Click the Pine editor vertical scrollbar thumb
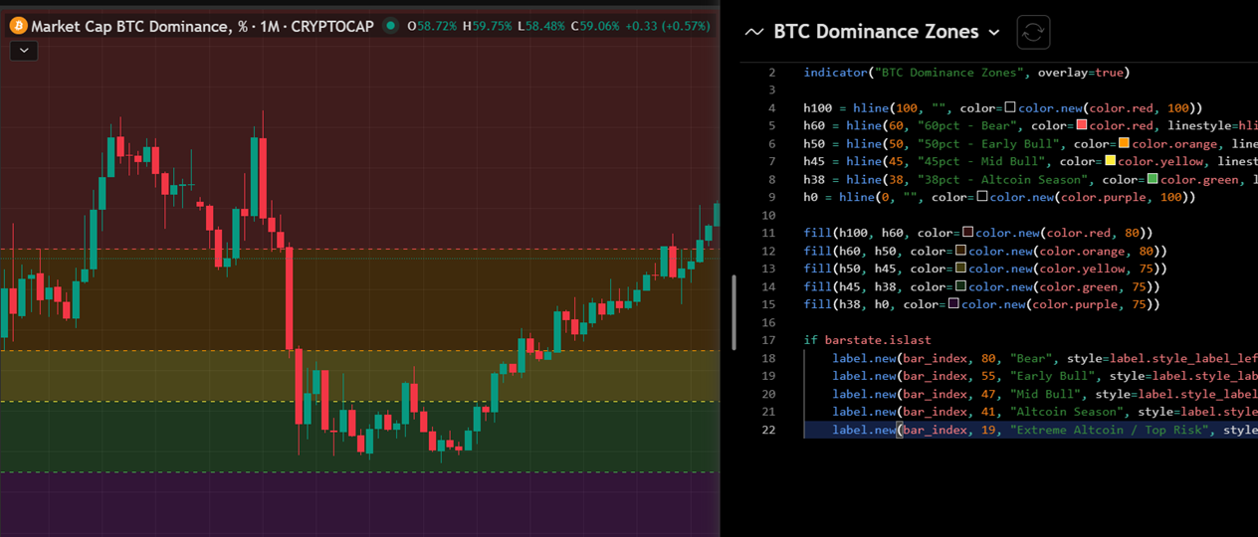Image resolution: width=1258 pixels, height=537 pixels. pyautogui.click(x=734, y=312)
